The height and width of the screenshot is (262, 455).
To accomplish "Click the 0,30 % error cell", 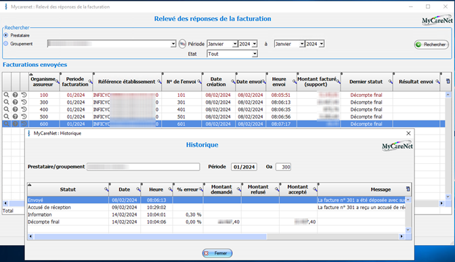I will tap(188, 215).
